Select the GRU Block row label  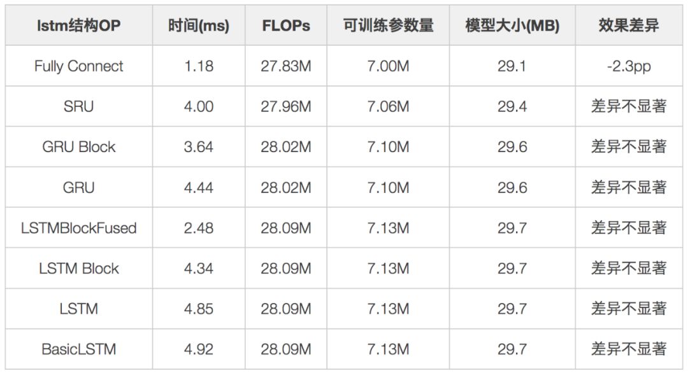[78, 147]
